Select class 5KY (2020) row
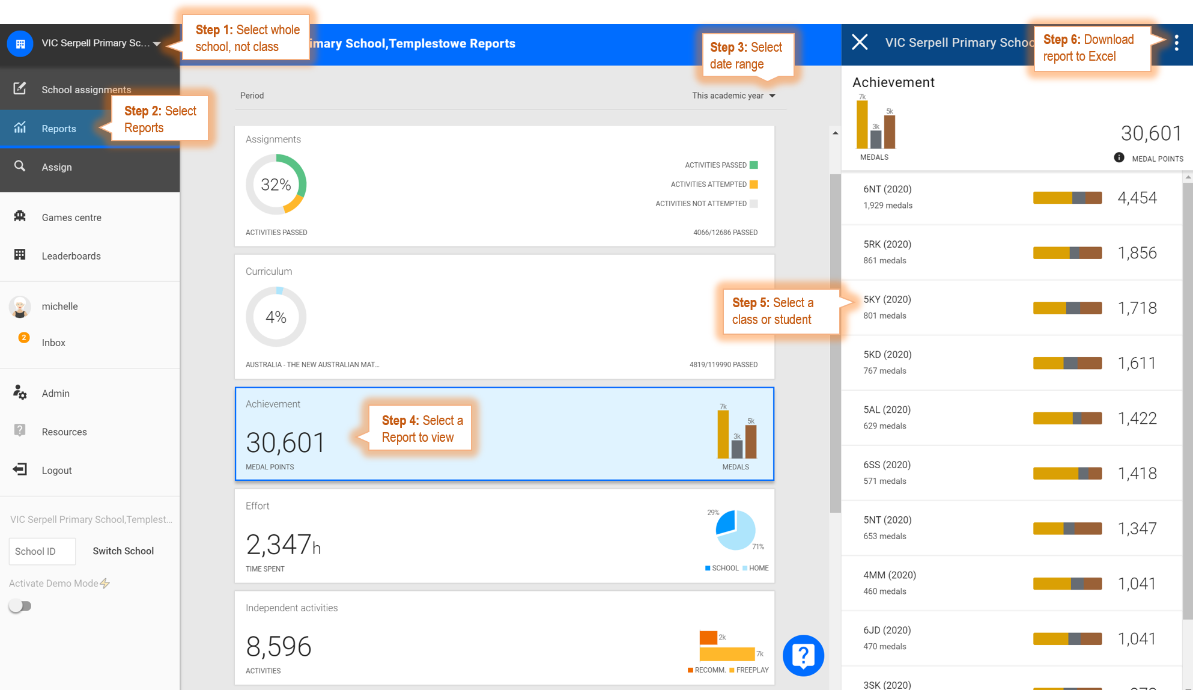The image size is (1193, 690). (x=1012, y=308)
